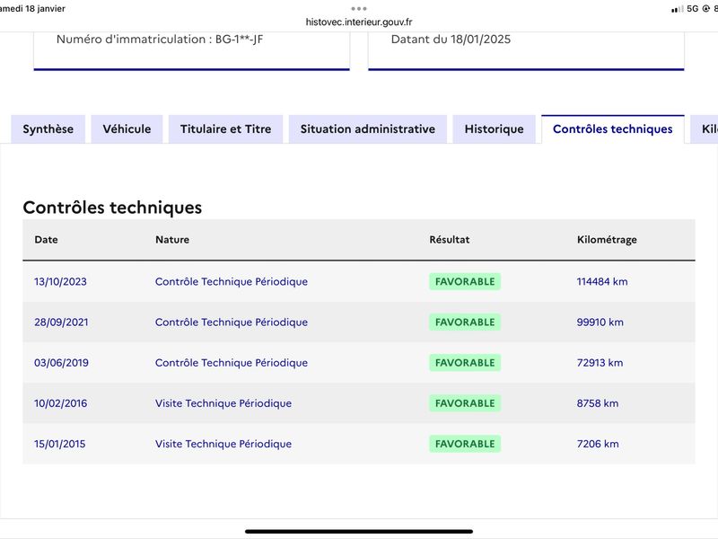Image resolution: width=718 pixels, height=539 pixels.
Task: Tap the cellular signal bars icon
Action: 677,9
